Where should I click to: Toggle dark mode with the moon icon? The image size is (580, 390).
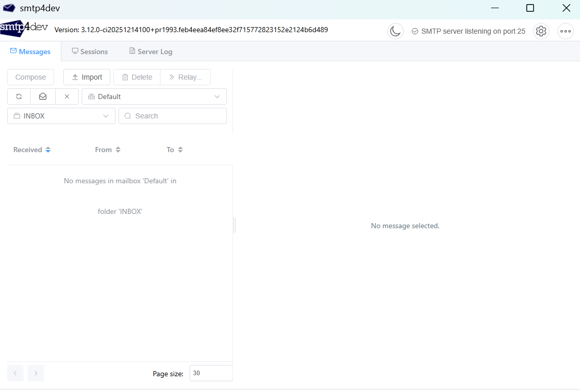tap(396, 31)
